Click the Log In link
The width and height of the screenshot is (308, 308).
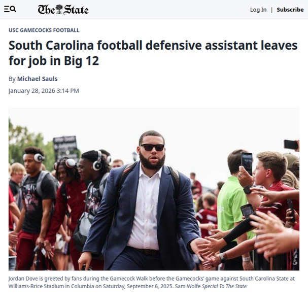coord(258,10)
